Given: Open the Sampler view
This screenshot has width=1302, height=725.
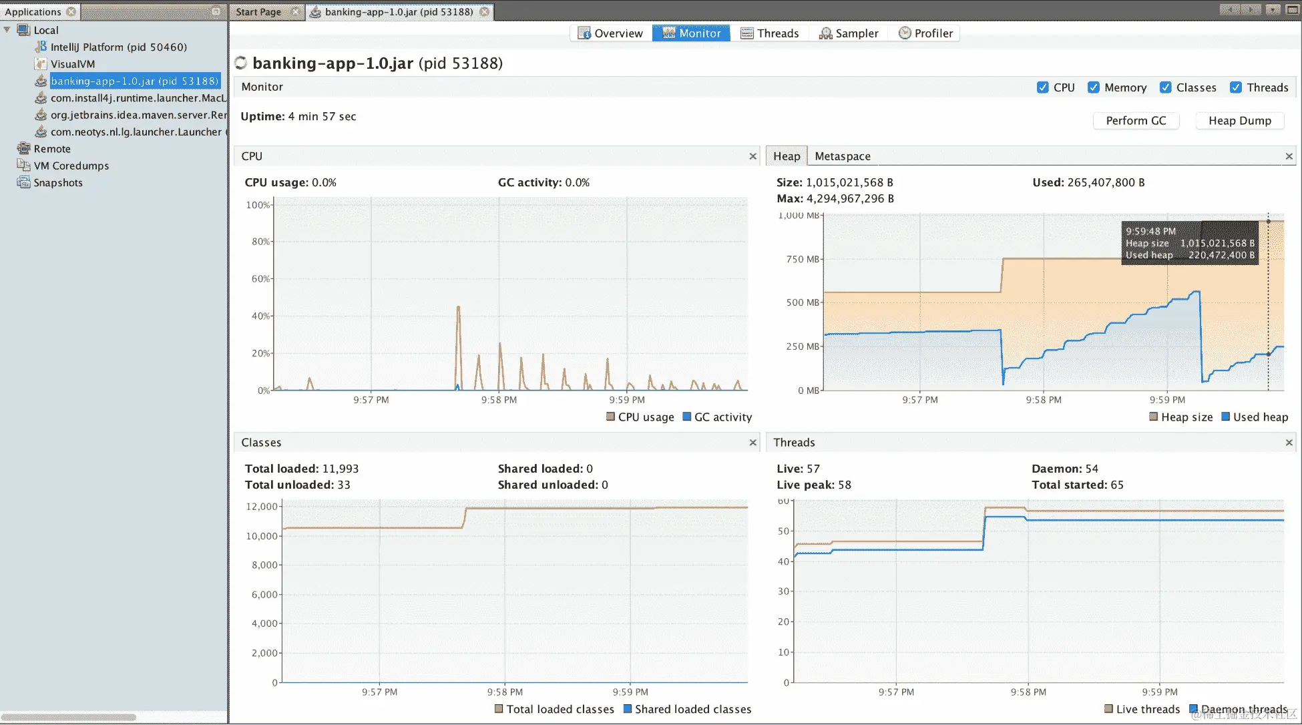Looking at the screenshot, I should coord(849,33).
